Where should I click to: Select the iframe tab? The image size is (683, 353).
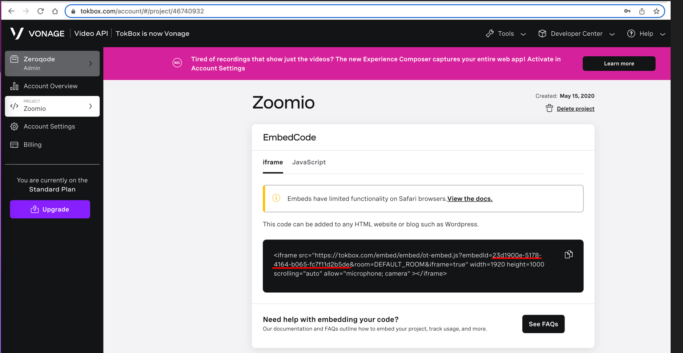273,162
